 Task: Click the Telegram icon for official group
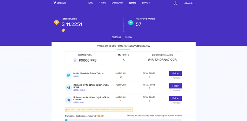click(69, 87)
